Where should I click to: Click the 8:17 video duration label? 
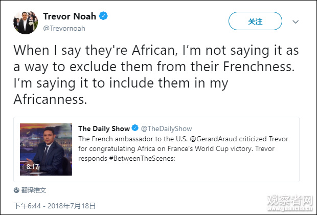[32, 166]
